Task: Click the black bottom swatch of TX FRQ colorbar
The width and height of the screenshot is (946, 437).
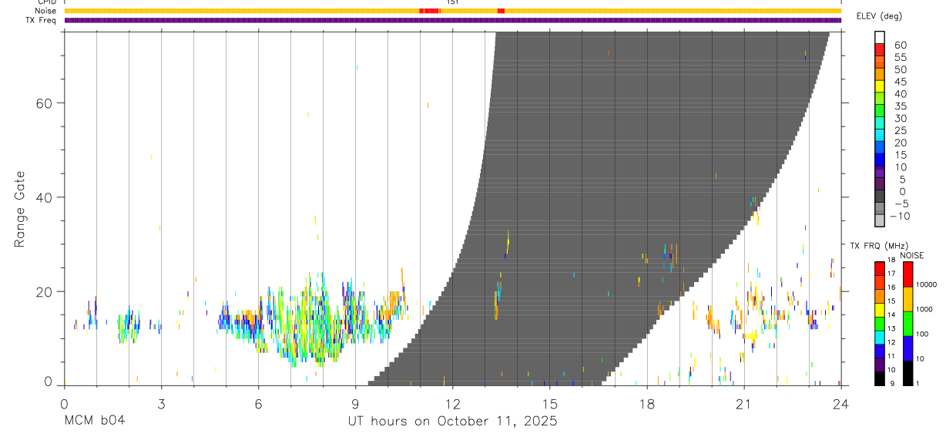Action: point(880,378)
